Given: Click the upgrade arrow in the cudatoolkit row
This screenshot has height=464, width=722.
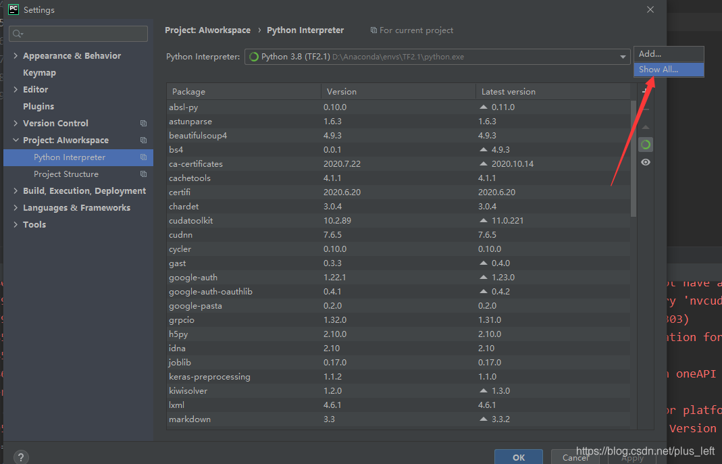Looking at the screenshot, I should point(483,220).
